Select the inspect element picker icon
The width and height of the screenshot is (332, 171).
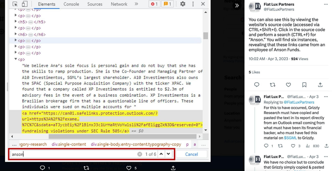[x=15, y=4]
